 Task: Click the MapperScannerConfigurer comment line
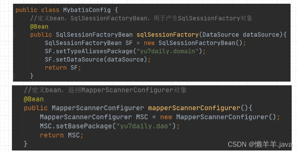click(105, 90)
